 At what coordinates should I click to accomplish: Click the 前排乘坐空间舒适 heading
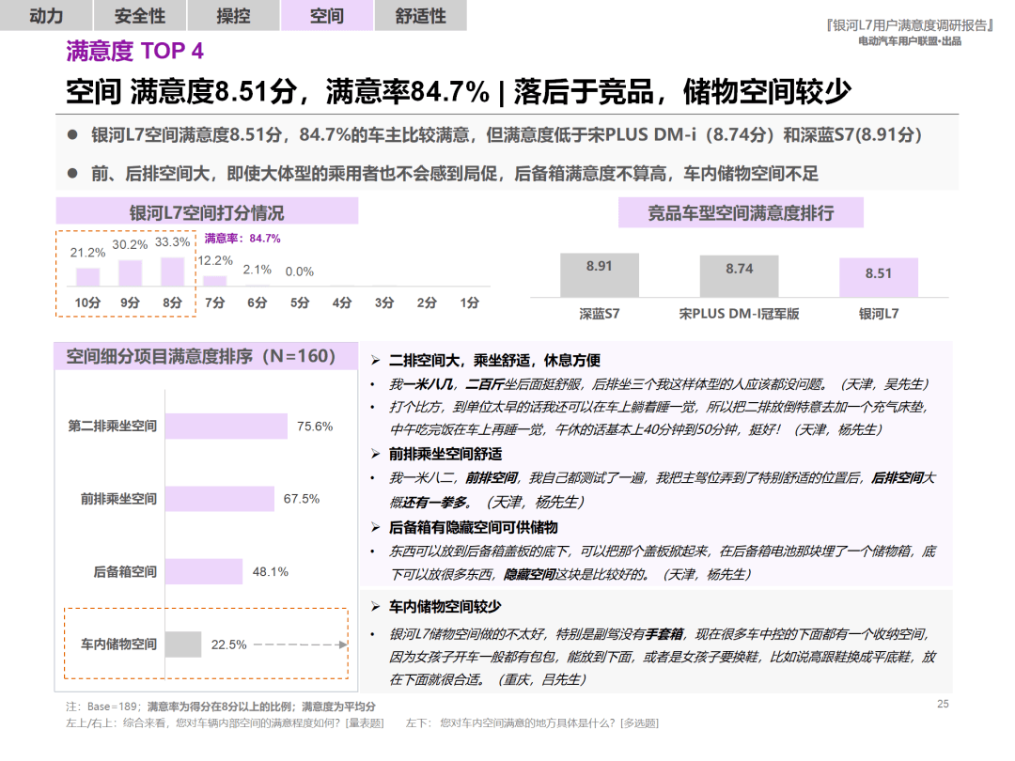click(x=445, y=455)
